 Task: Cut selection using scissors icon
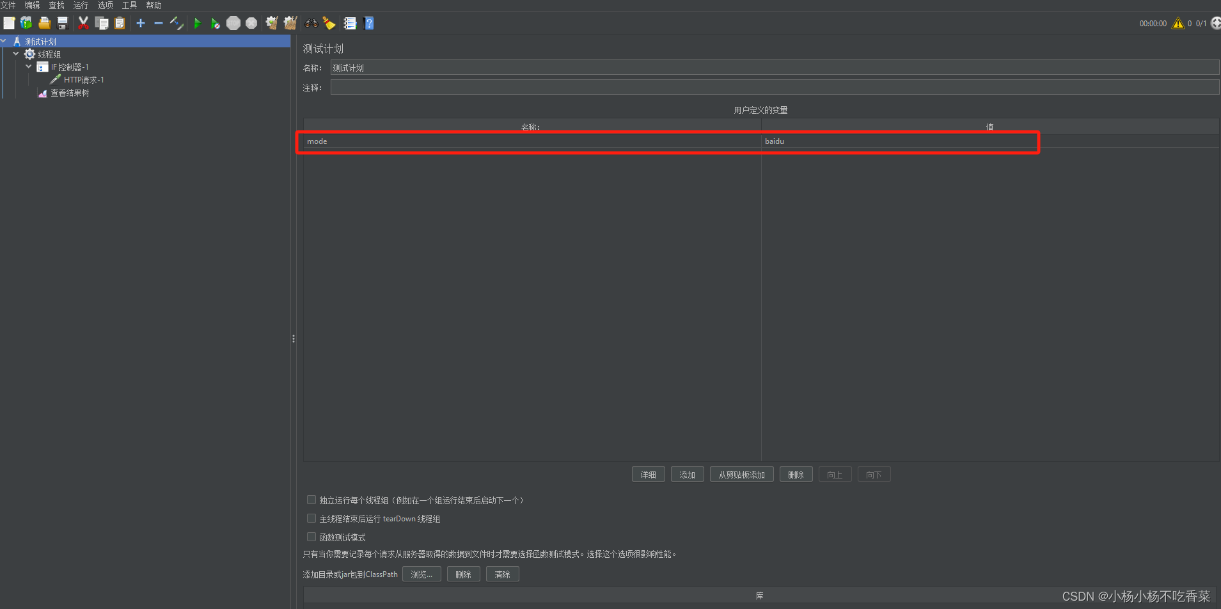(83, 23)
